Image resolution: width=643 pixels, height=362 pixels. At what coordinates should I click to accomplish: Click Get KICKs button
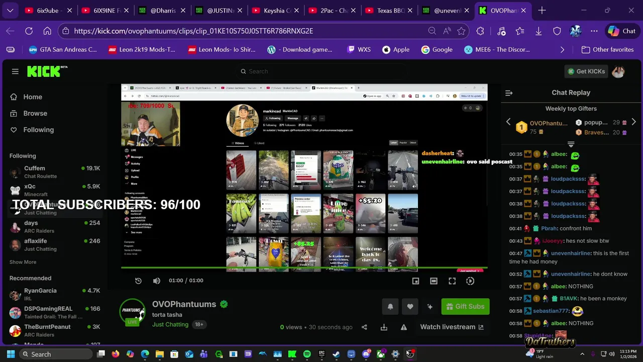tap(586, 71)
